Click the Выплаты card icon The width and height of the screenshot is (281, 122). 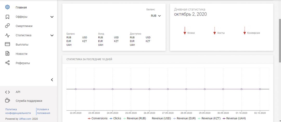pos(8,45)
